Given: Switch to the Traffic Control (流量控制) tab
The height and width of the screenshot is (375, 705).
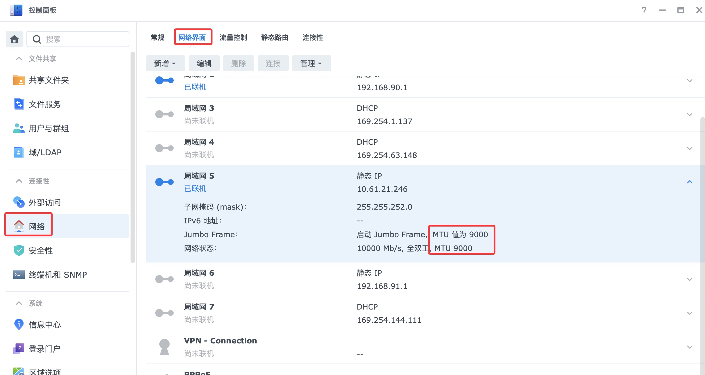Looking at the screenshot, I should (233, 38).
